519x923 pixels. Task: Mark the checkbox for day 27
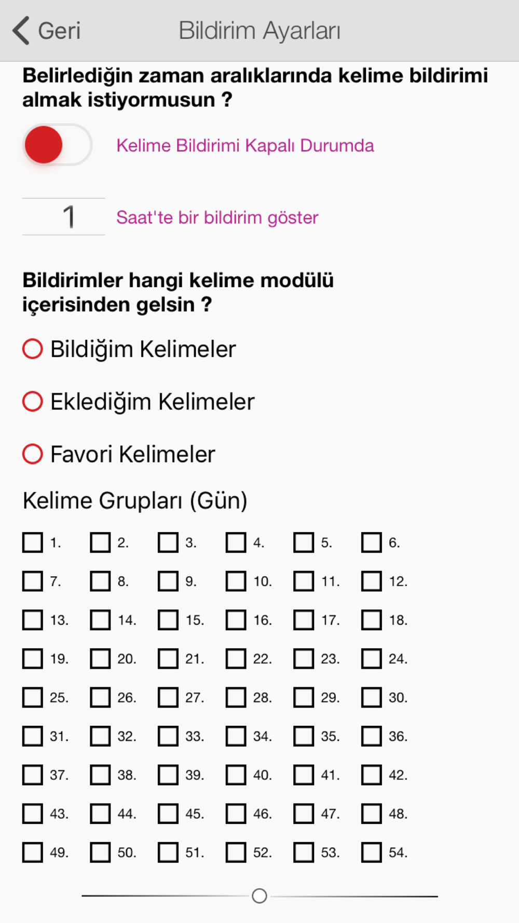coord(168,698)
